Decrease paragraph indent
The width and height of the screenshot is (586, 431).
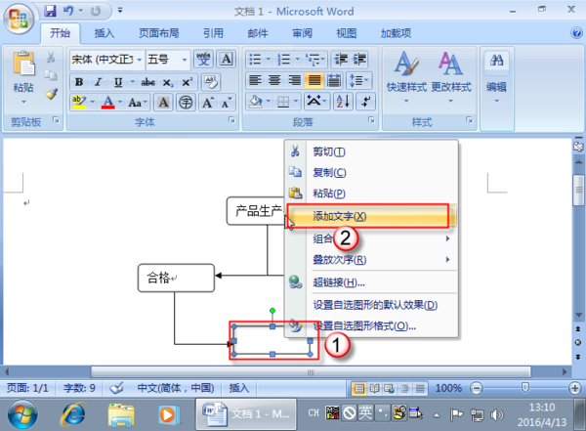pos(341,59)
